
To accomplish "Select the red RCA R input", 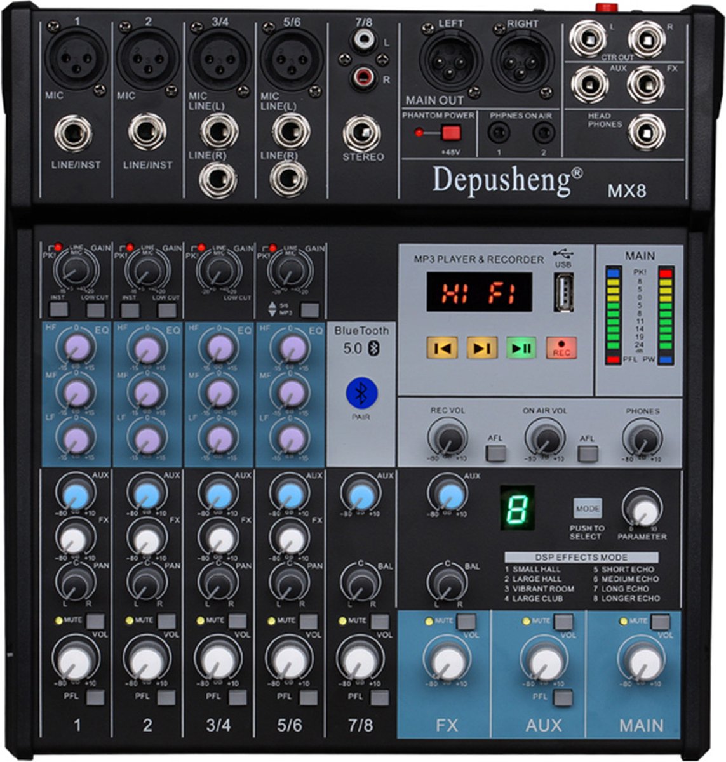I will (x=365, y=79).
